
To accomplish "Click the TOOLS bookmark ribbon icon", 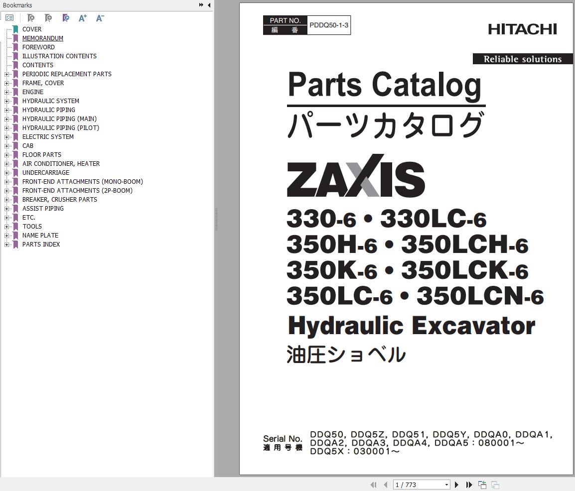I will tap(15, 227).
